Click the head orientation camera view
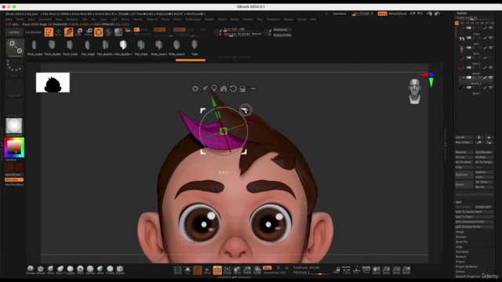This screenshot has width=502, height=282. coord(415,91)
